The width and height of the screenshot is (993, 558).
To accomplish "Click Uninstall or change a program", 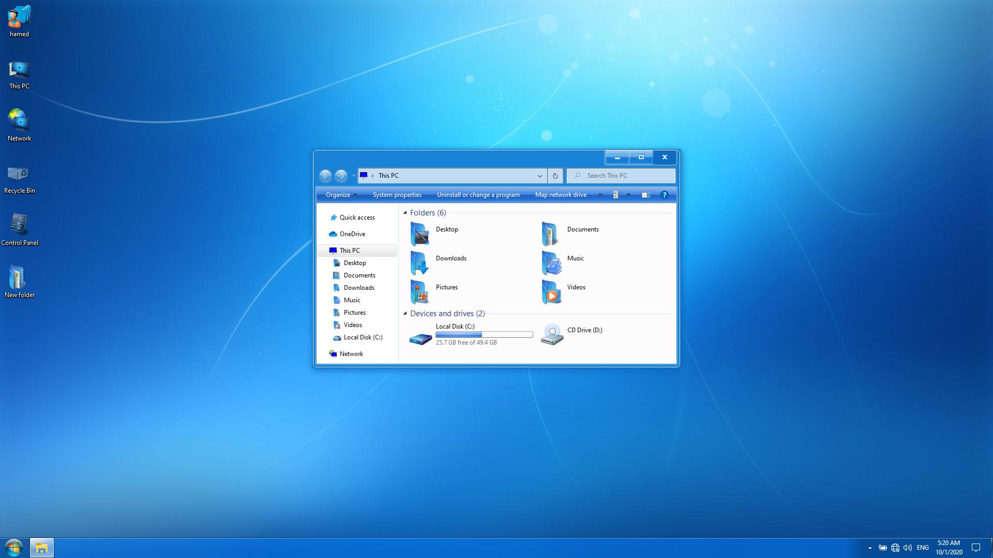I will click(478, 195).
